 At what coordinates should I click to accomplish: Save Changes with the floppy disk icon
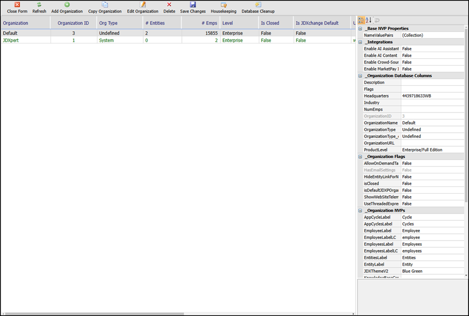point(193,5)
